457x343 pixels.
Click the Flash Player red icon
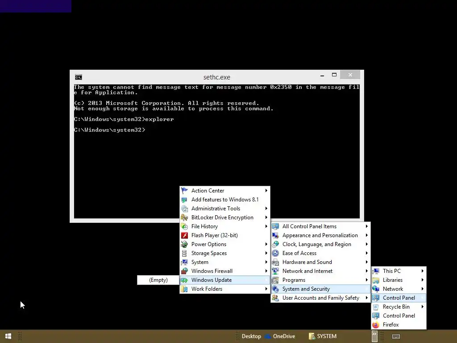[x=184, y=235]
